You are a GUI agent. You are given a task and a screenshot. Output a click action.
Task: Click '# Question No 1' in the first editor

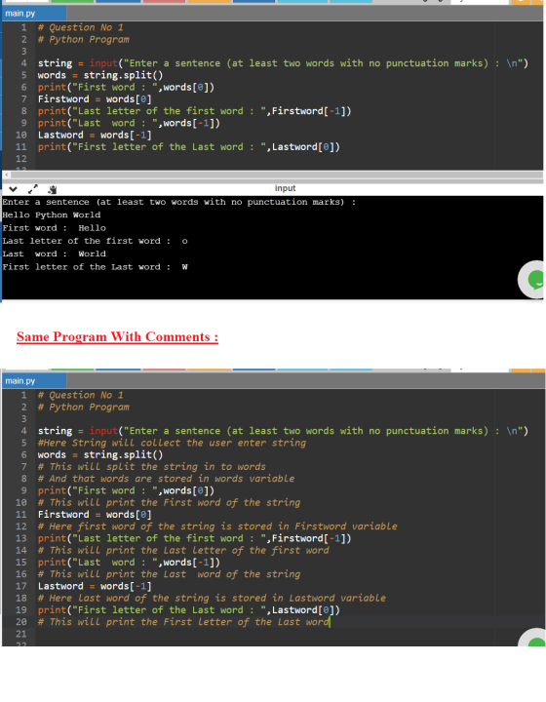tap(81, 27)
